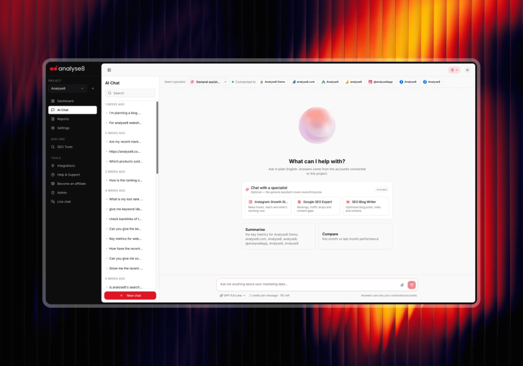Click the analyse8.com connected account chip
Image resolution: width=523 pixels, height=366 pixels.
[x=303, y=82]
